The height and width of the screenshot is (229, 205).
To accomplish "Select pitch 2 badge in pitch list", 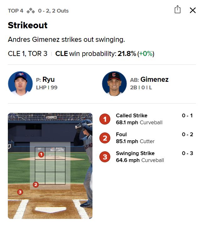I will point(105,138).
